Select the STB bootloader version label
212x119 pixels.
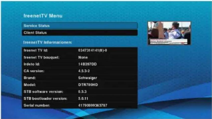45,99
